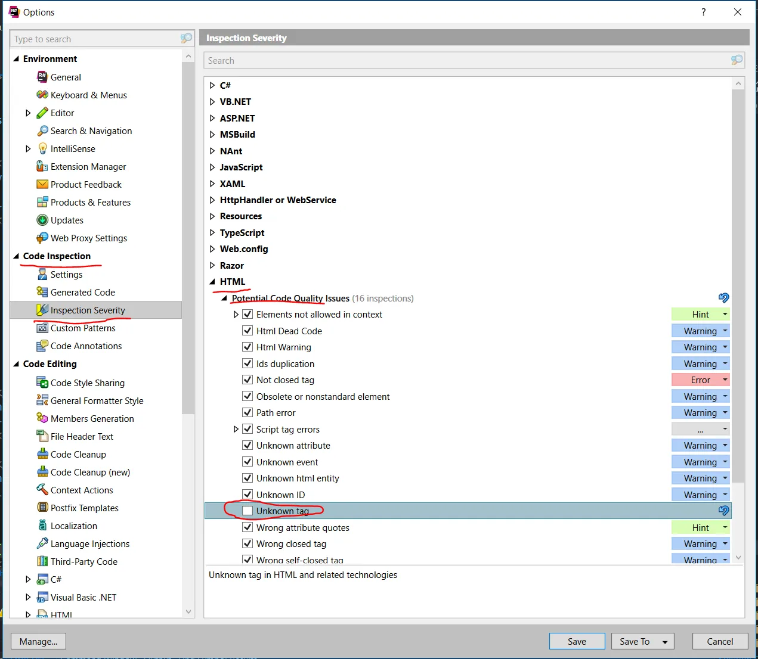Expand the C# inspections group
Image resolution: width=758 pixels, height=659 pixels.
[x=212, y=85]
